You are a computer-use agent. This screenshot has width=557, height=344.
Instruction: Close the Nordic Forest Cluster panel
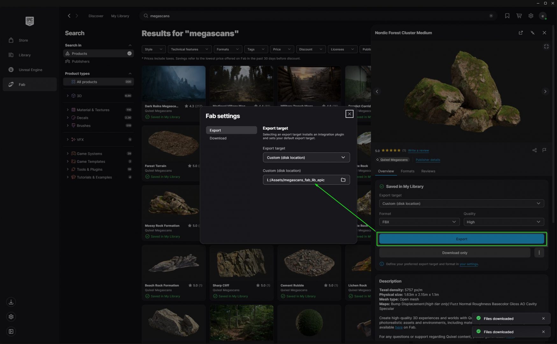pos(544,33)
